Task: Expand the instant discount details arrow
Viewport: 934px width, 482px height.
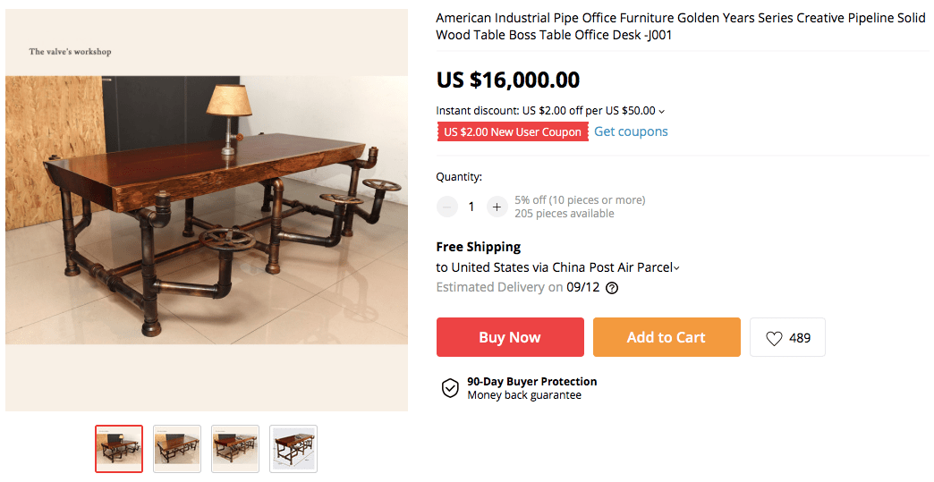Action: coord(662,112)
